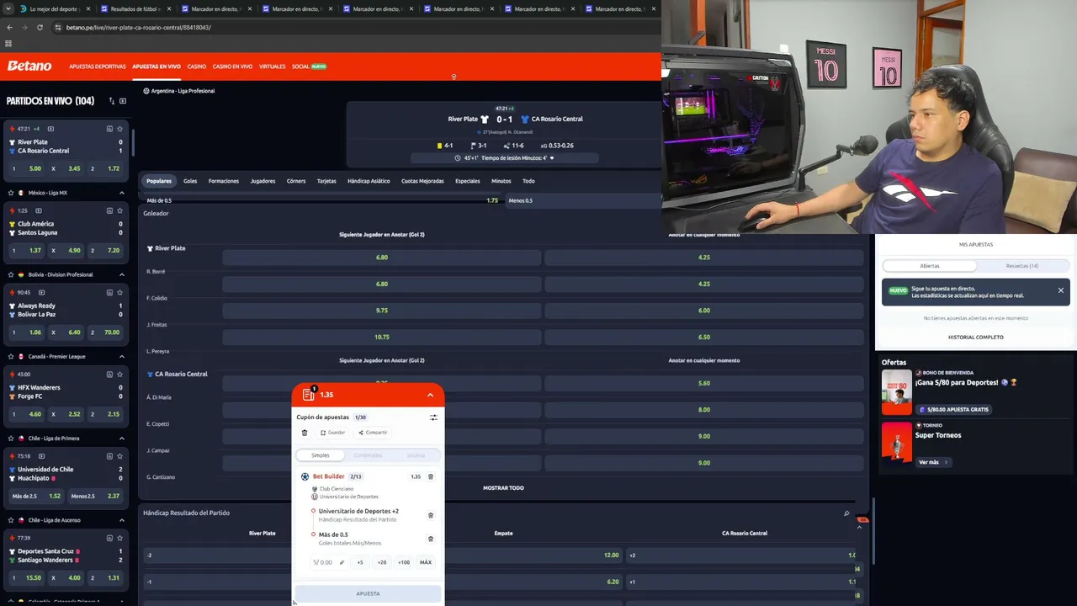This screenshot has width=1077, height=606.
Task: Open stats for Club América match
Action: [x=109, y=210]
